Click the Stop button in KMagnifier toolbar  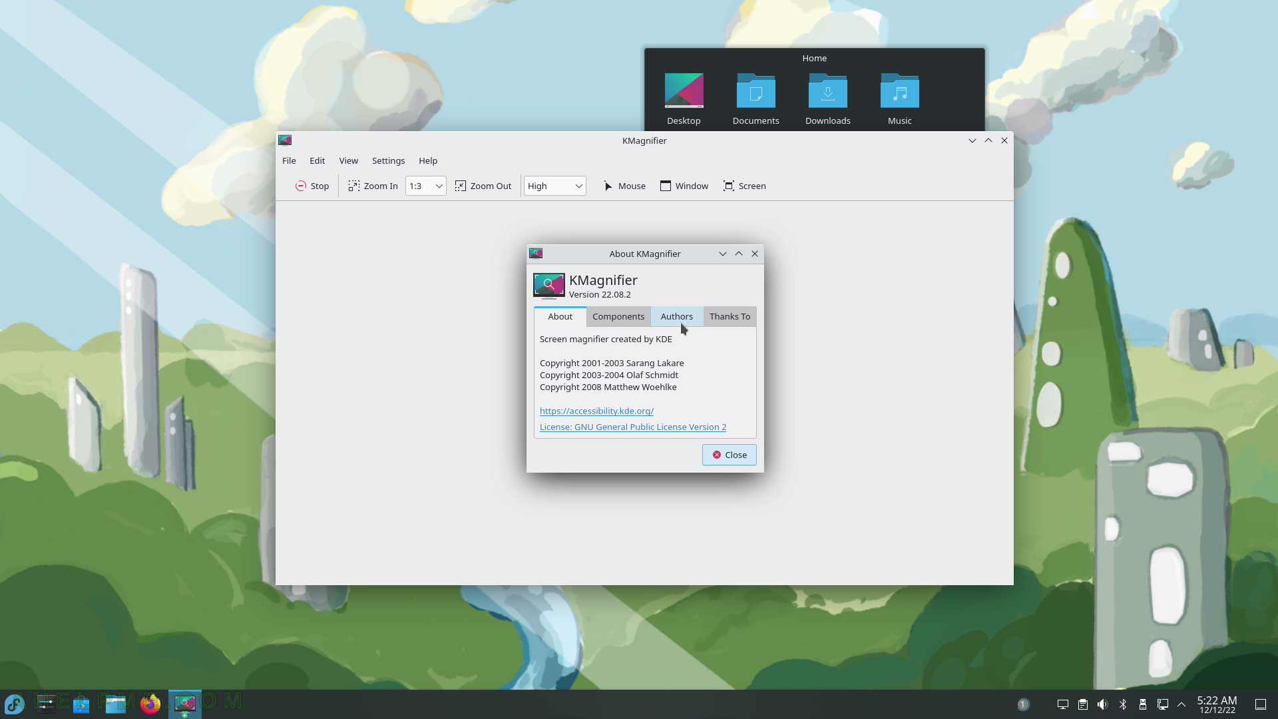312,186
